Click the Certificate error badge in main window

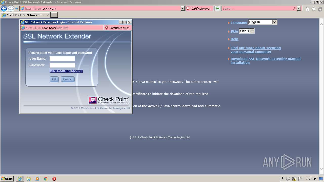click(199, 9)
